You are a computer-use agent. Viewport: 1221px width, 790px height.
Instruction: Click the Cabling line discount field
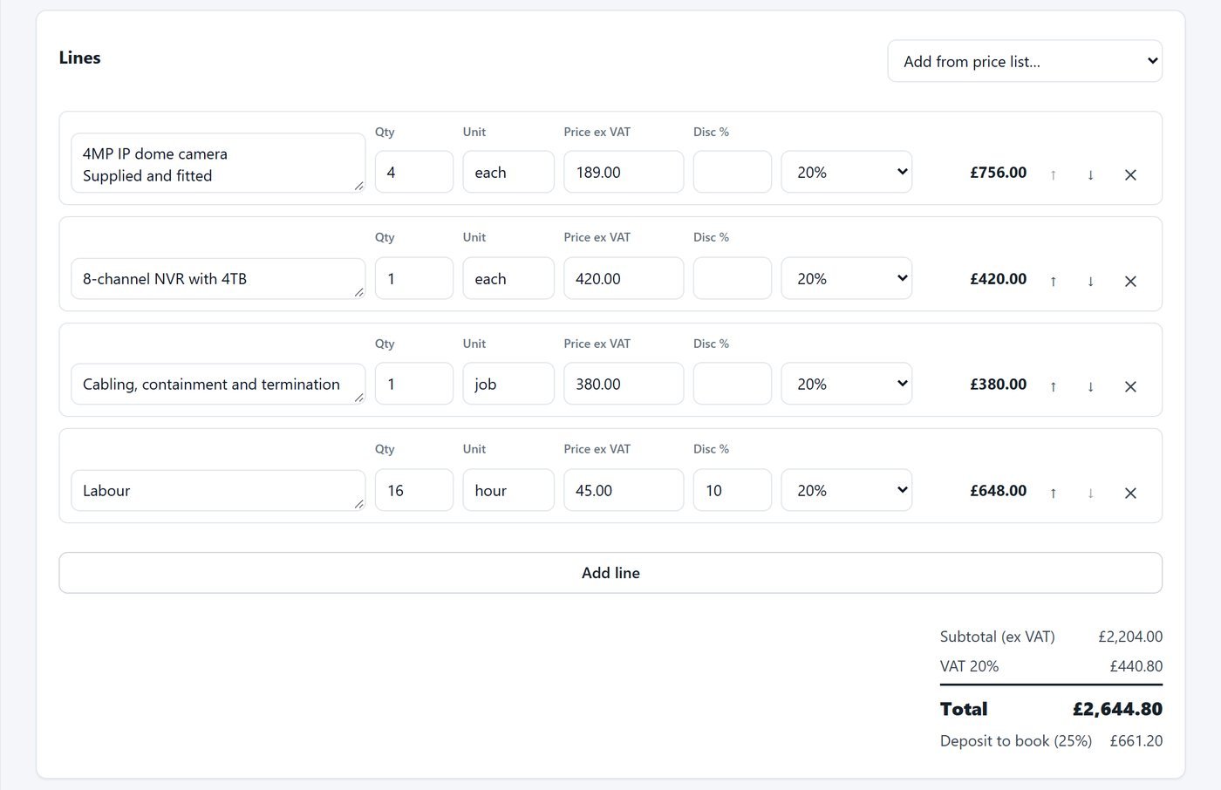coord(733,384)
